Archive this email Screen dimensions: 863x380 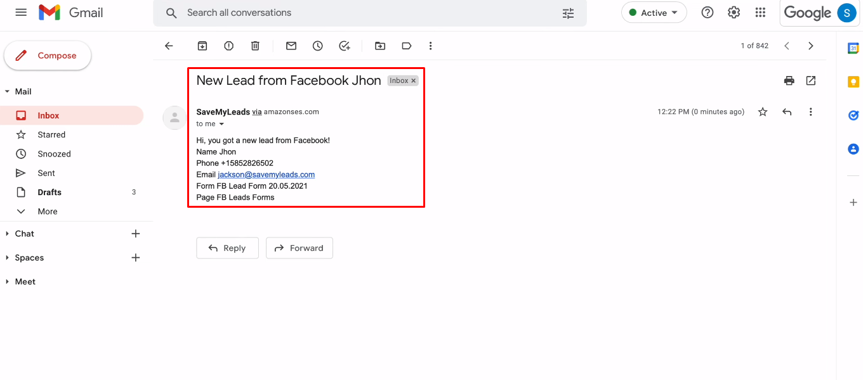tap(202, 46)
